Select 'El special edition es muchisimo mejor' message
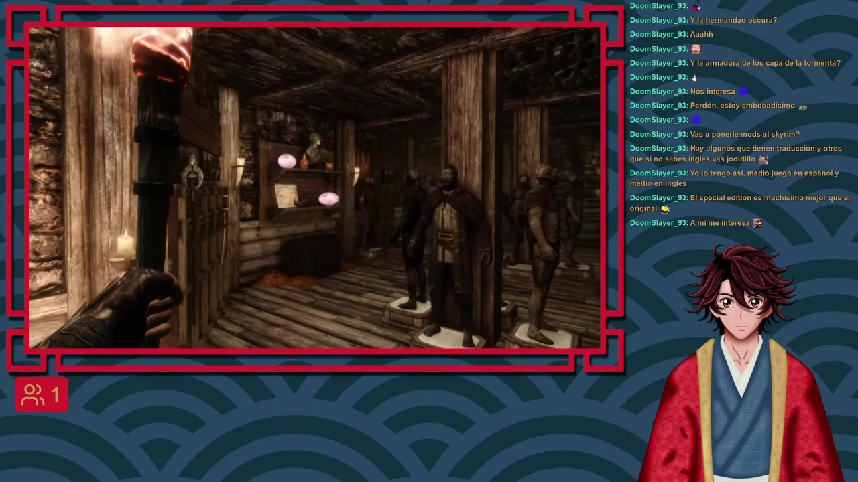 740,204
